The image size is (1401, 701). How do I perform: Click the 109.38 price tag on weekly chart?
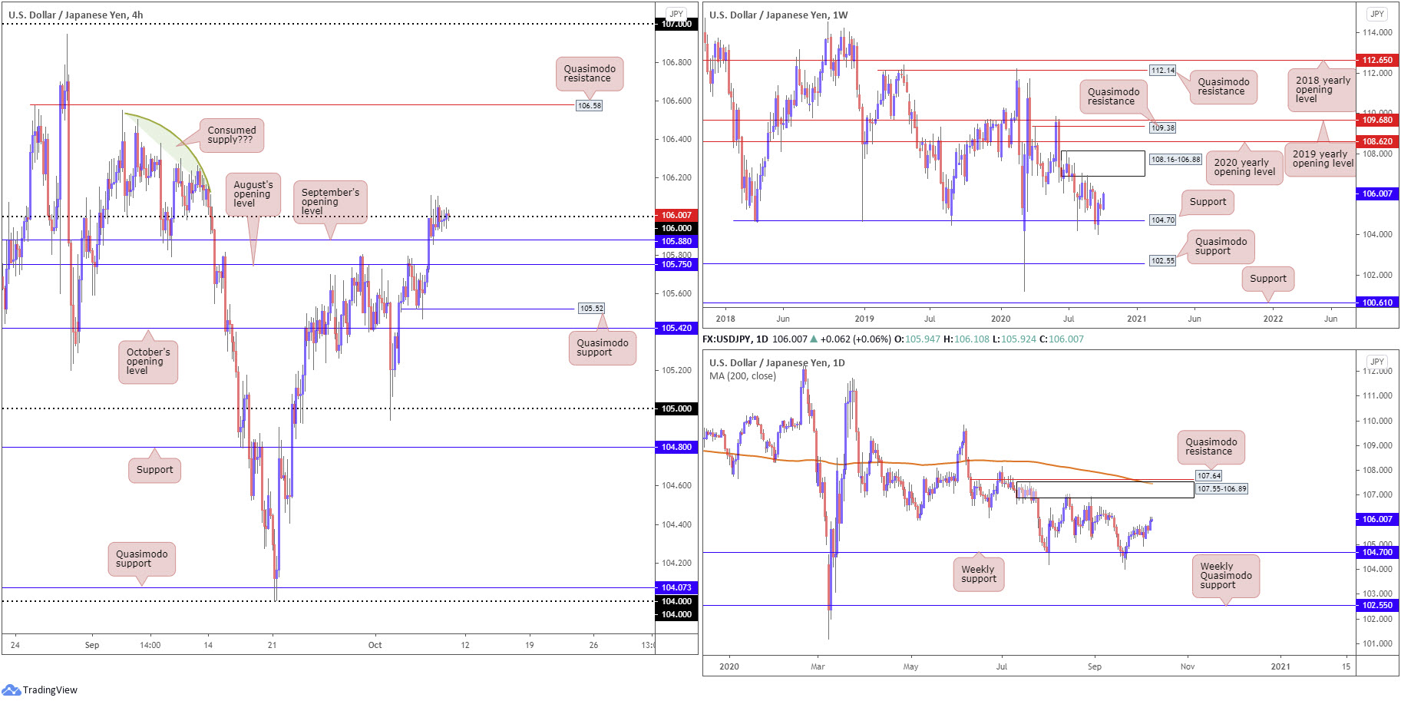point(1162,128)
